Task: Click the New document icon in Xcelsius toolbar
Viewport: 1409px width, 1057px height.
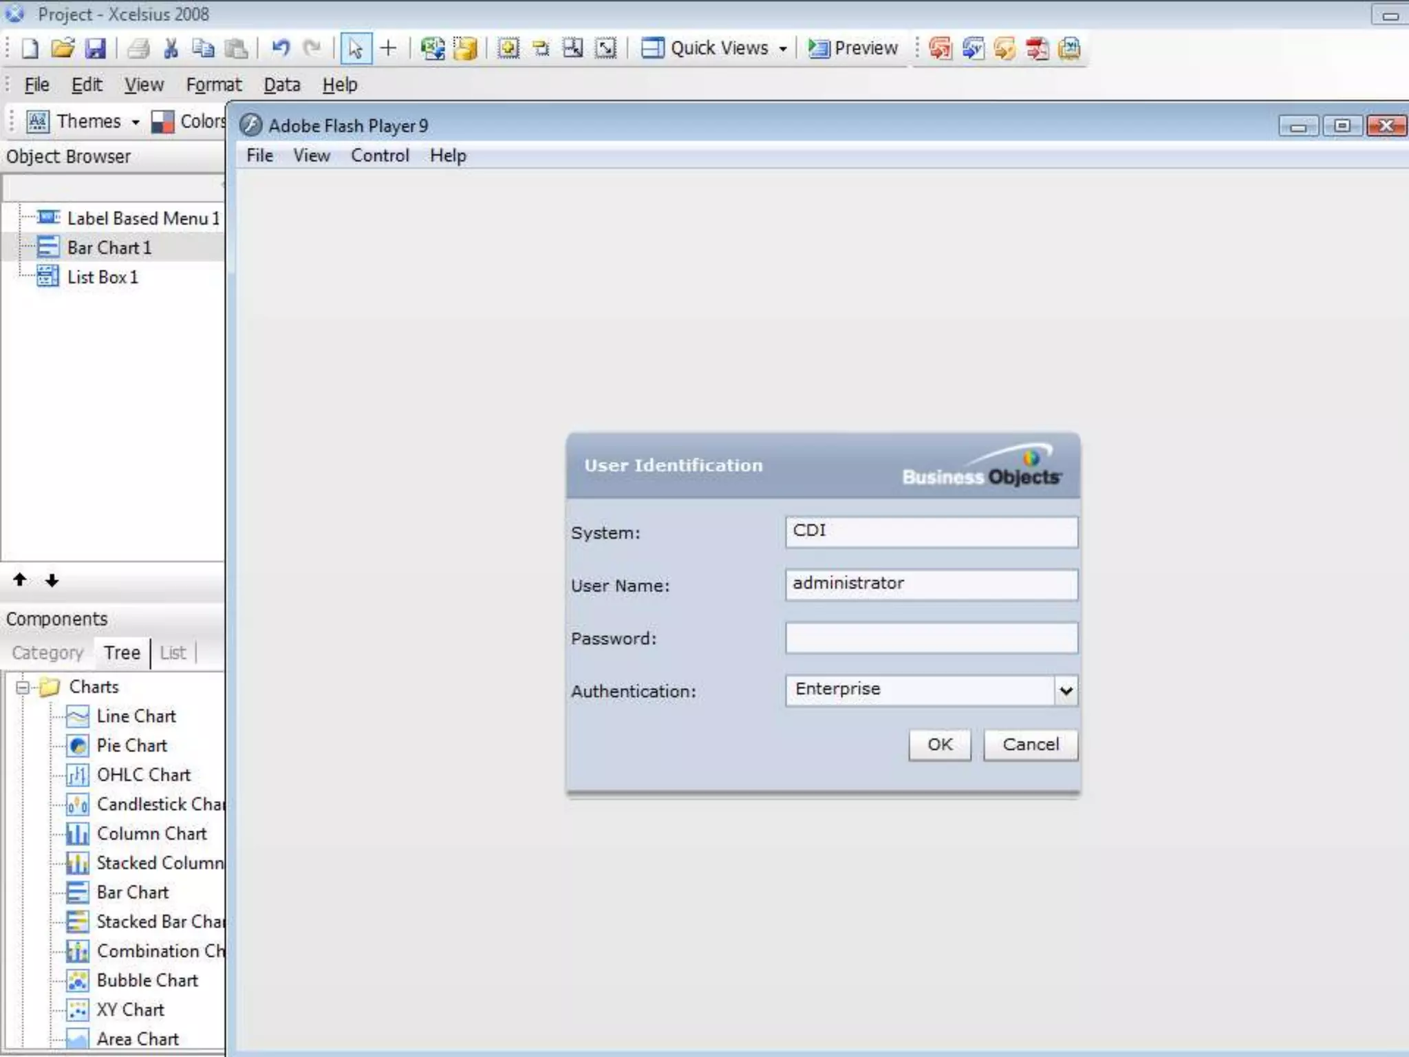Action: point(30,48)
